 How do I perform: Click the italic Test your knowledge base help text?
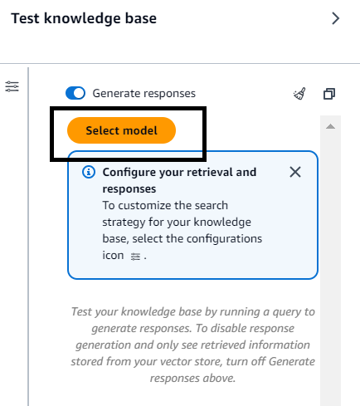click(x=192, y=345)
